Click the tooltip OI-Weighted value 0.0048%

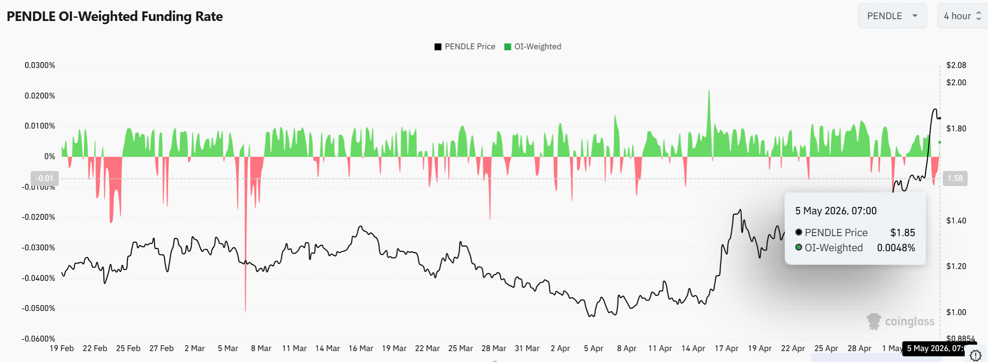point(896,248)
